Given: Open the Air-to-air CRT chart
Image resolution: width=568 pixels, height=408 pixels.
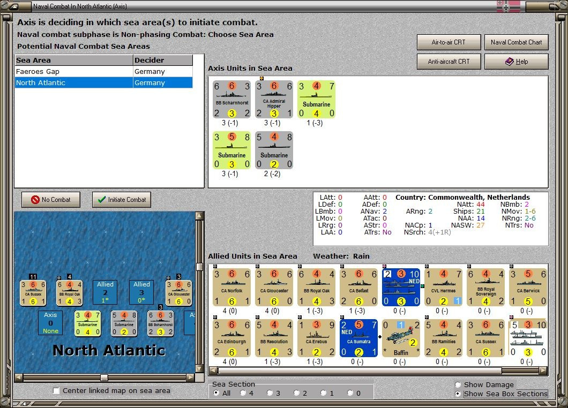Looking at the screenshot, I should pos(449,42).
